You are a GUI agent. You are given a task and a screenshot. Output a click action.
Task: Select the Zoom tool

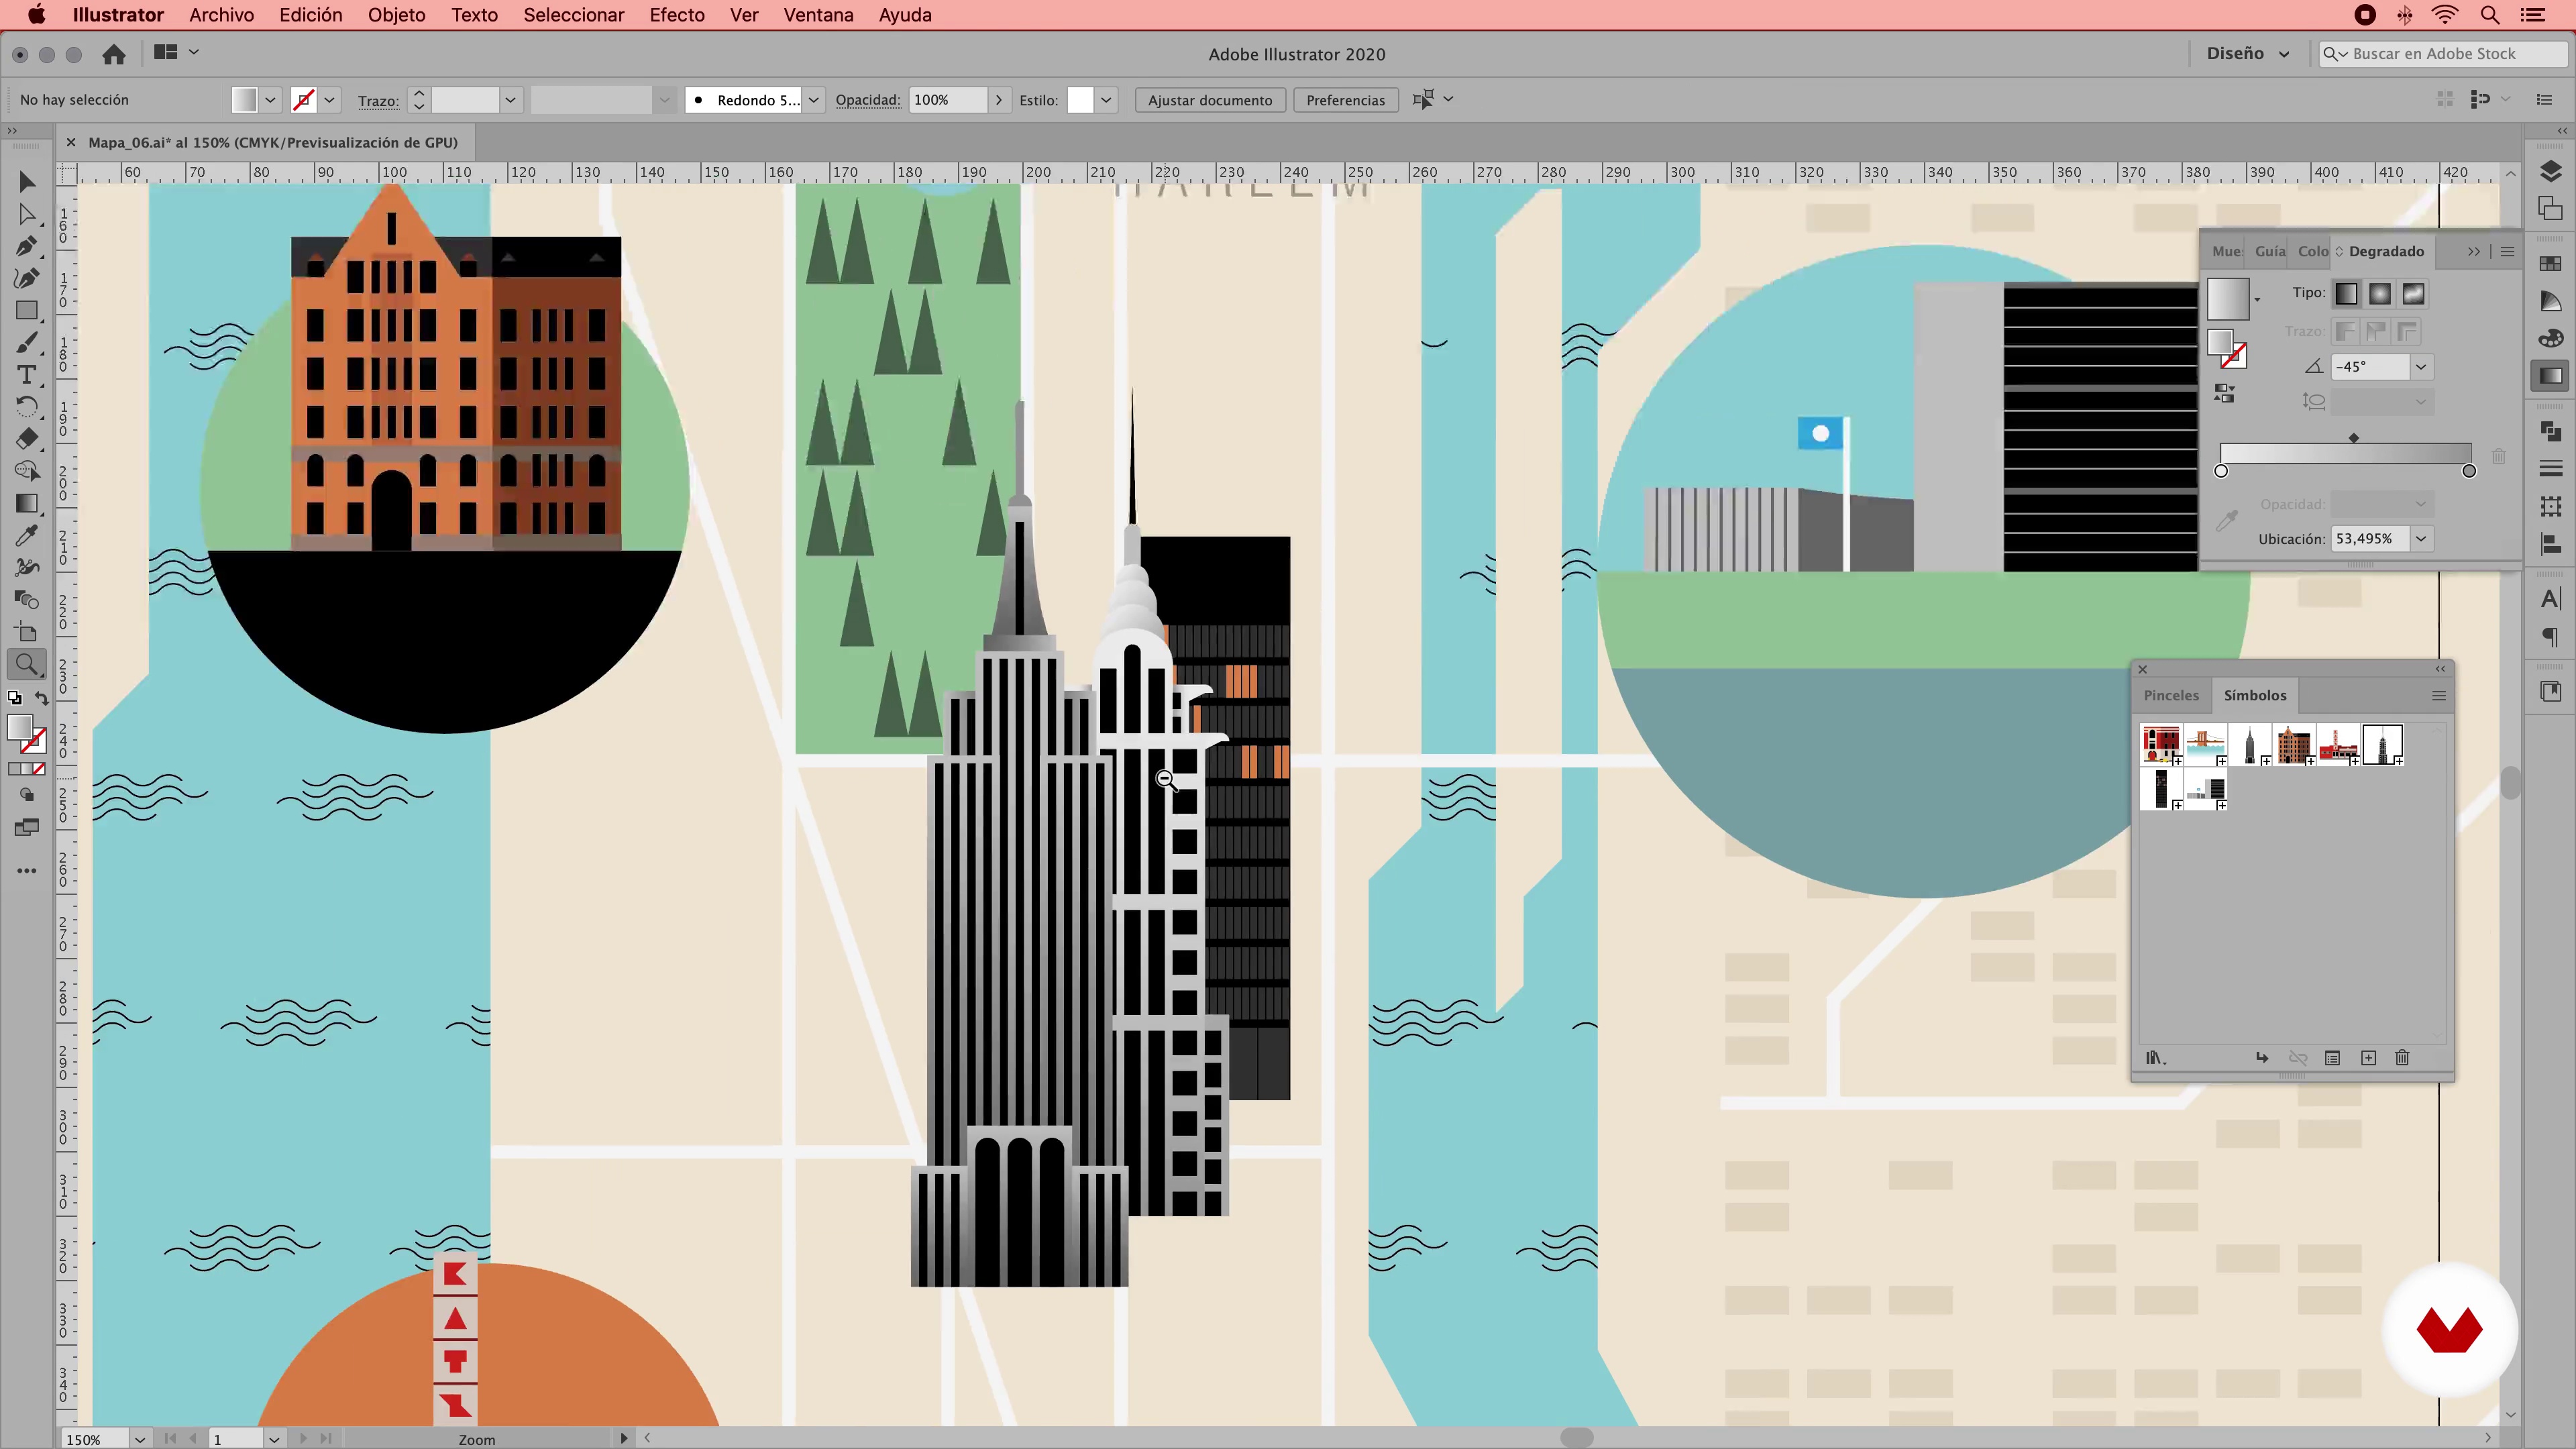pos(27,664)
